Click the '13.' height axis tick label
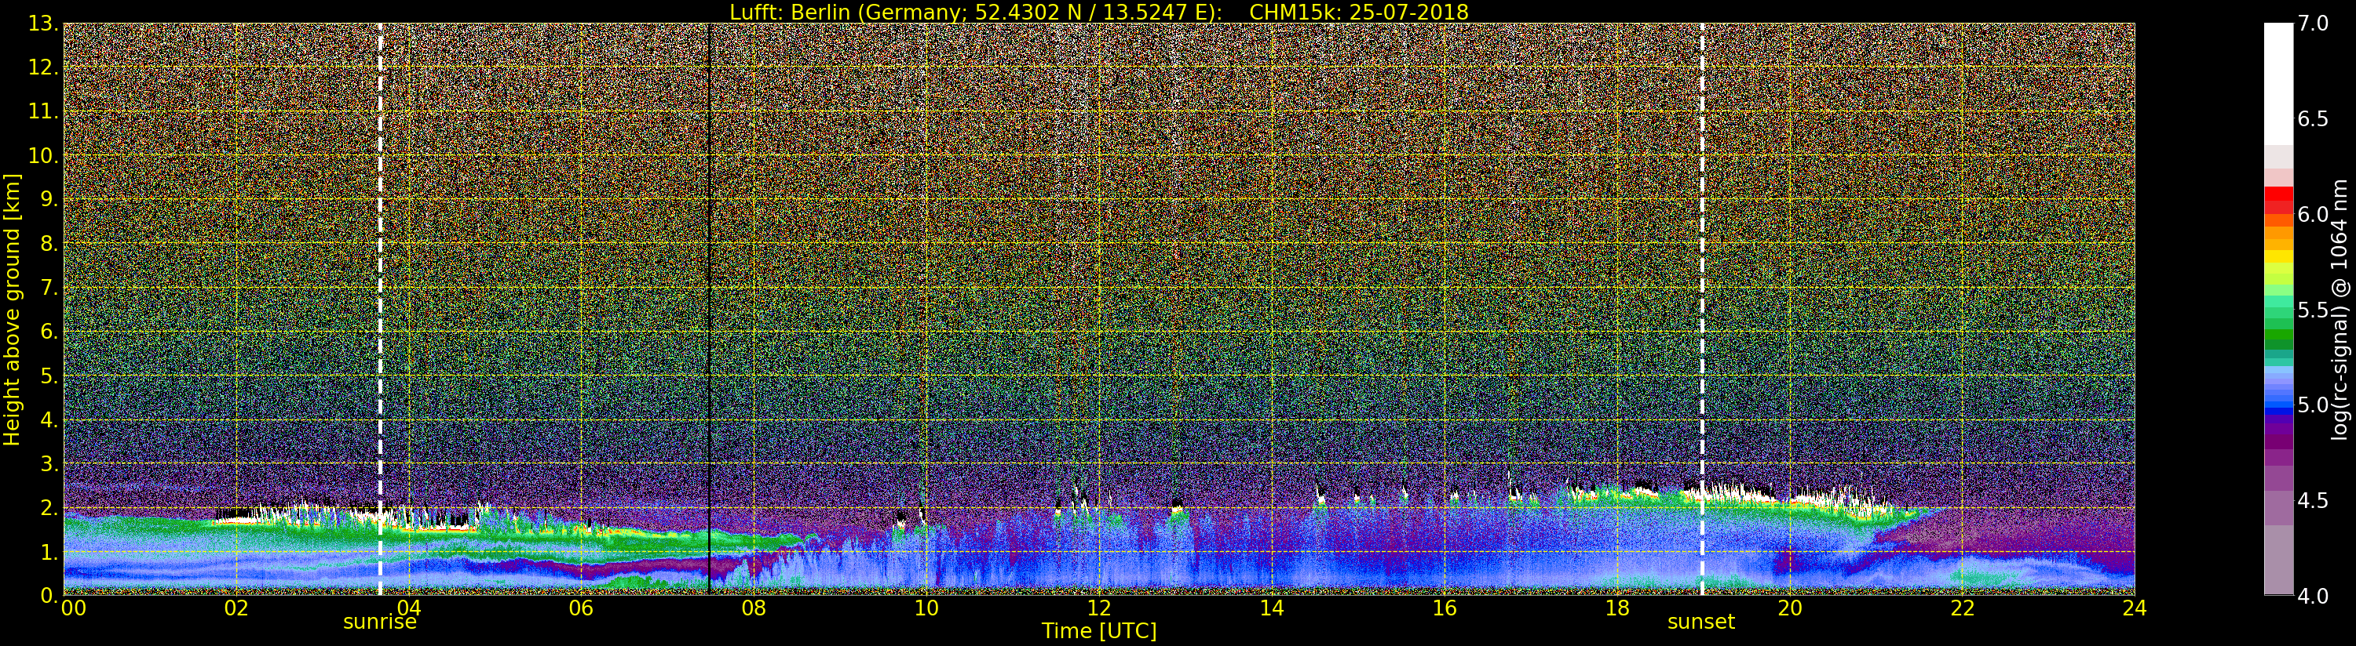 (44, 24)
